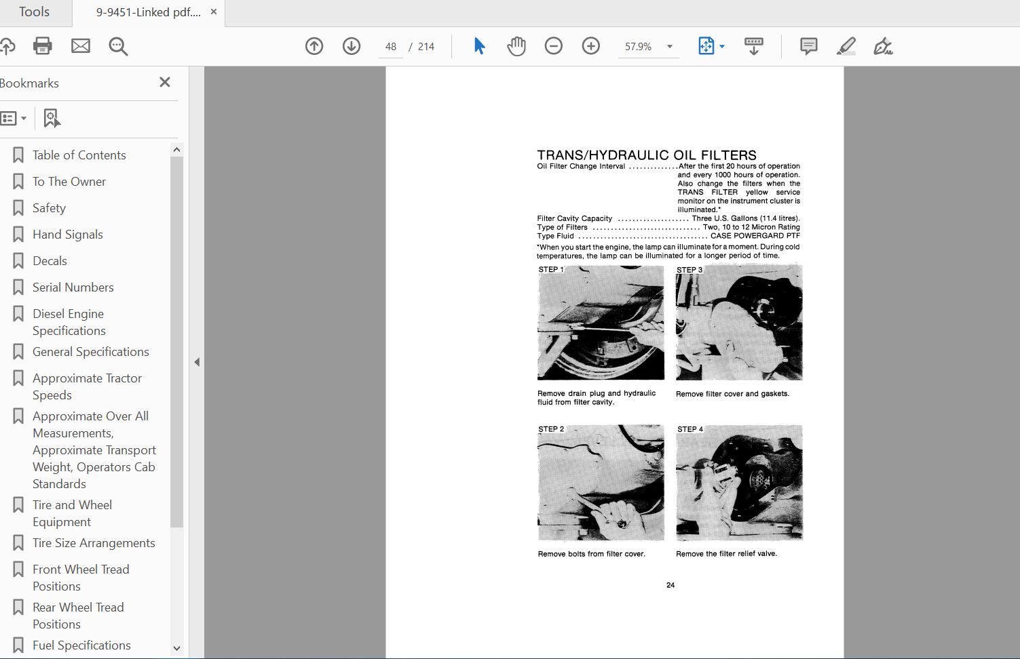
Task: Add a comment with speech bubble icon
Action: tap(808, 46)
